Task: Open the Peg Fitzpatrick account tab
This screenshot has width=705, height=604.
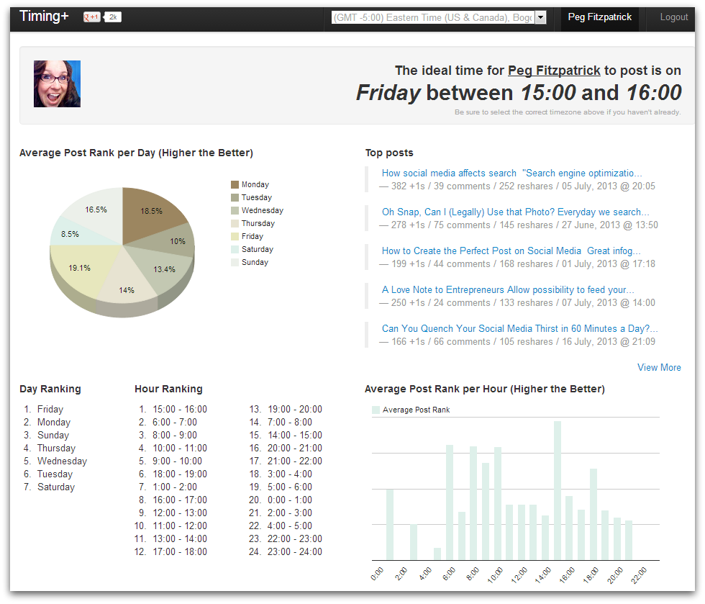Action: [599, 17]
